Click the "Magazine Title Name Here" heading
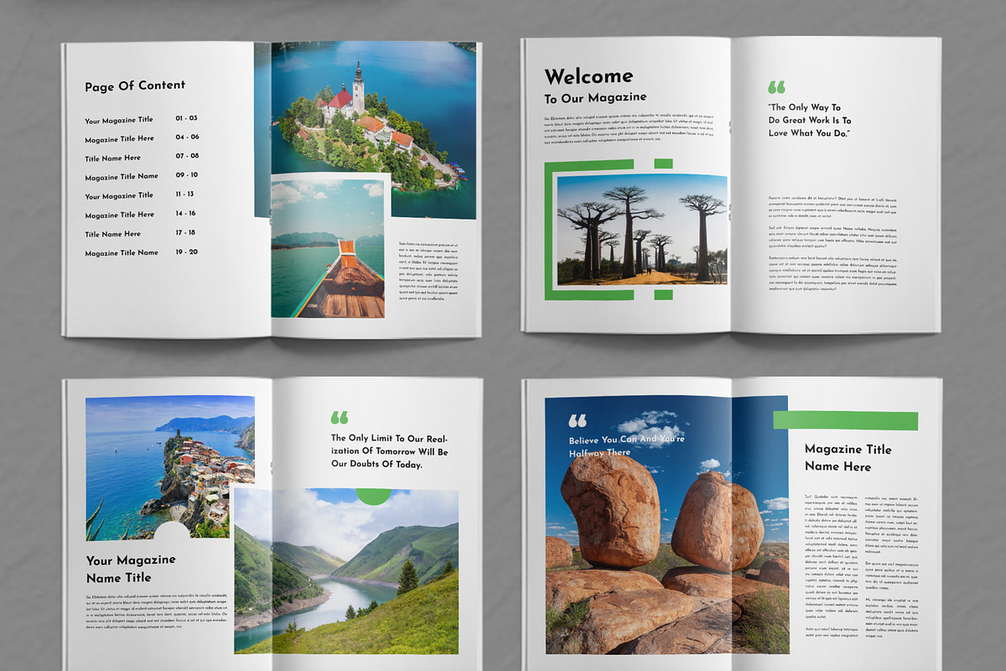The width and height of the screenshot is (1006, 671). [x=848, y=458]
